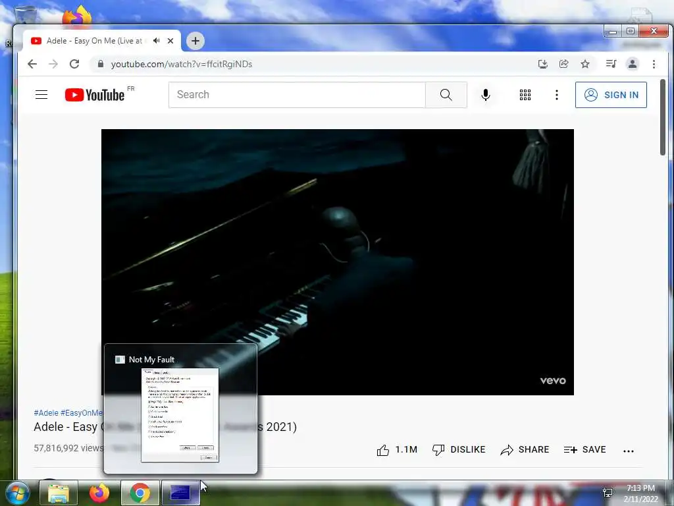Open the media control icon in Chrome toolbar

pos(611,64)
